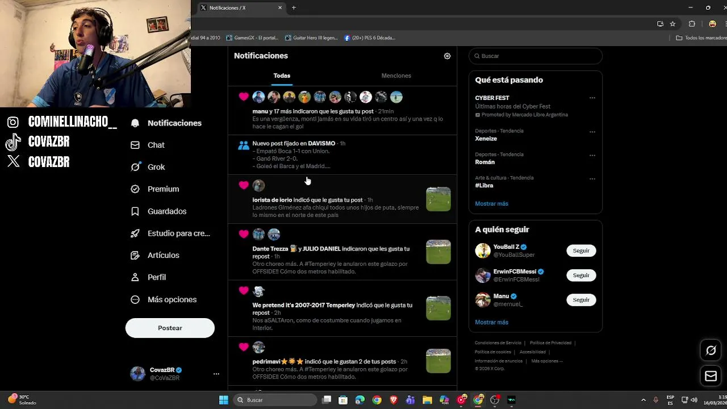The height and width of the screenshot is (409, 727).
Task: Open volume control in system tray
Action: pos(694,400)
